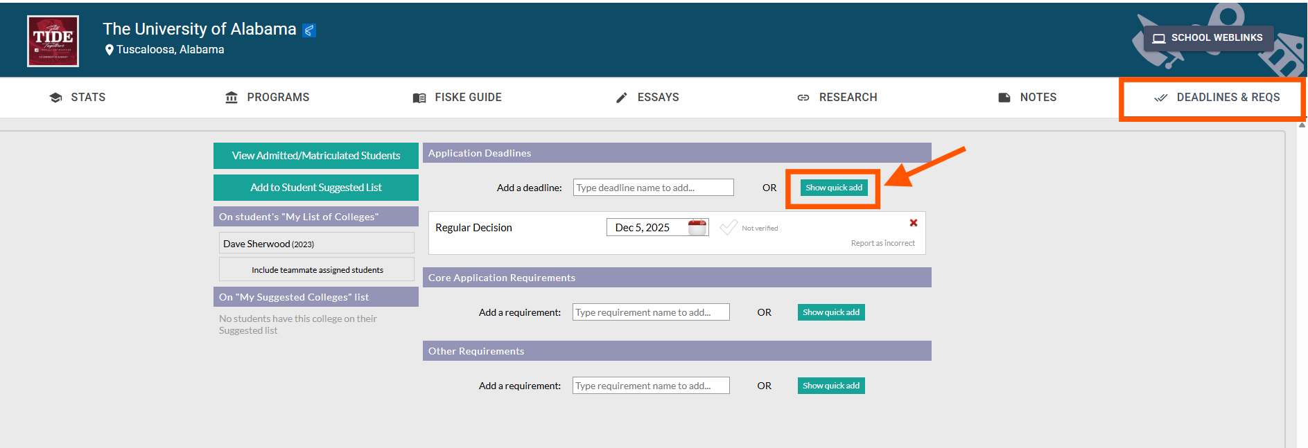The height and width of the screenshot is (448, 1308).
Task: Click the pencil icon for Essays
Action: [x=622, y=98]
